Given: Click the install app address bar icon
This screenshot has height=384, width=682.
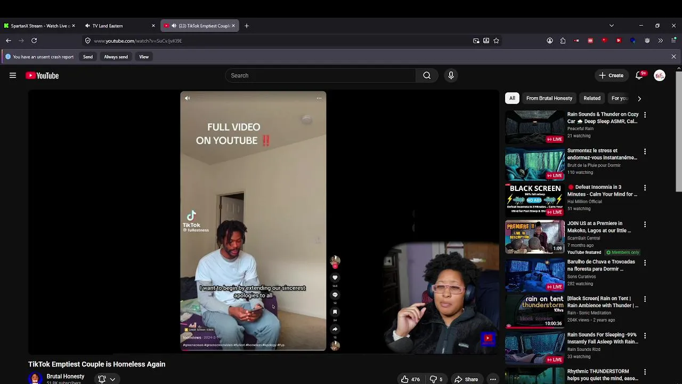Looking at the screenshot, I should coord(486,41).
